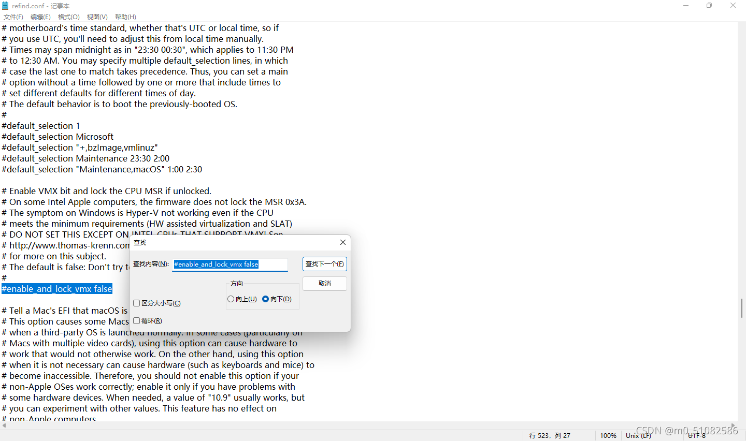Click the highlighted #enable_and_lock_vmx false line
This screenshot has width=746, height=441.
point(57,289)
